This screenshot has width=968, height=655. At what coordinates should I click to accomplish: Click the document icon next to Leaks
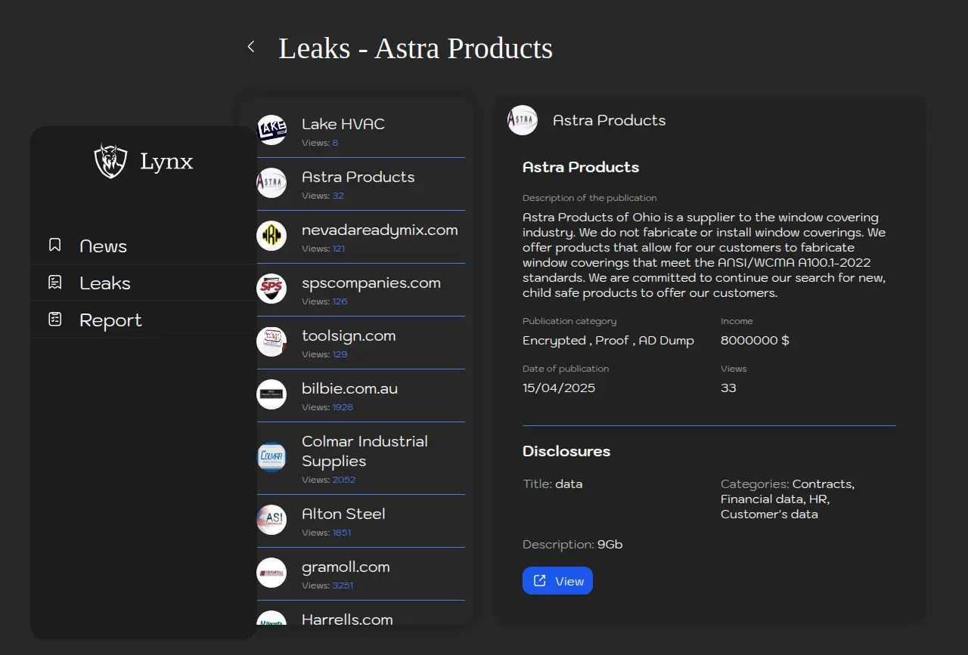pyautogui.click(x=55, y=283)
